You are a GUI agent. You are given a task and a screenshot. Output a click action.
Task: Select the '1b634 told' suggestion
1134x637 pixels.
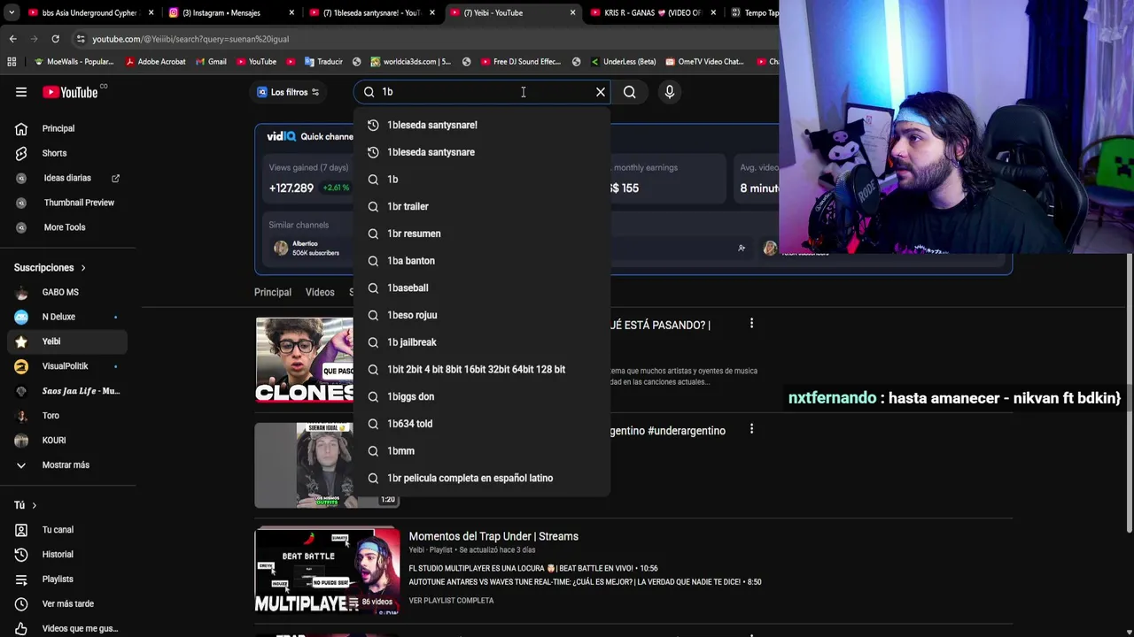tap(482, 424)
